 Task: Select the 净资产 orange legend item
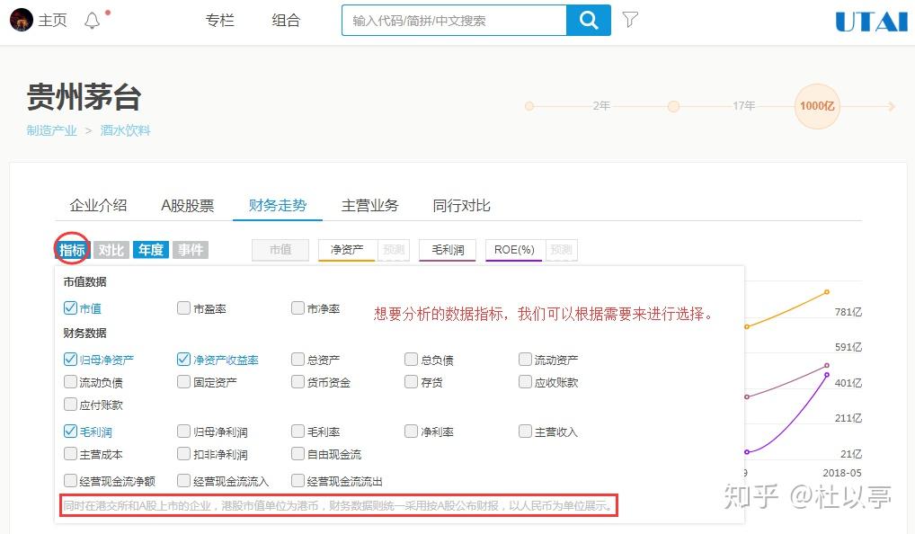pos(347,250)
